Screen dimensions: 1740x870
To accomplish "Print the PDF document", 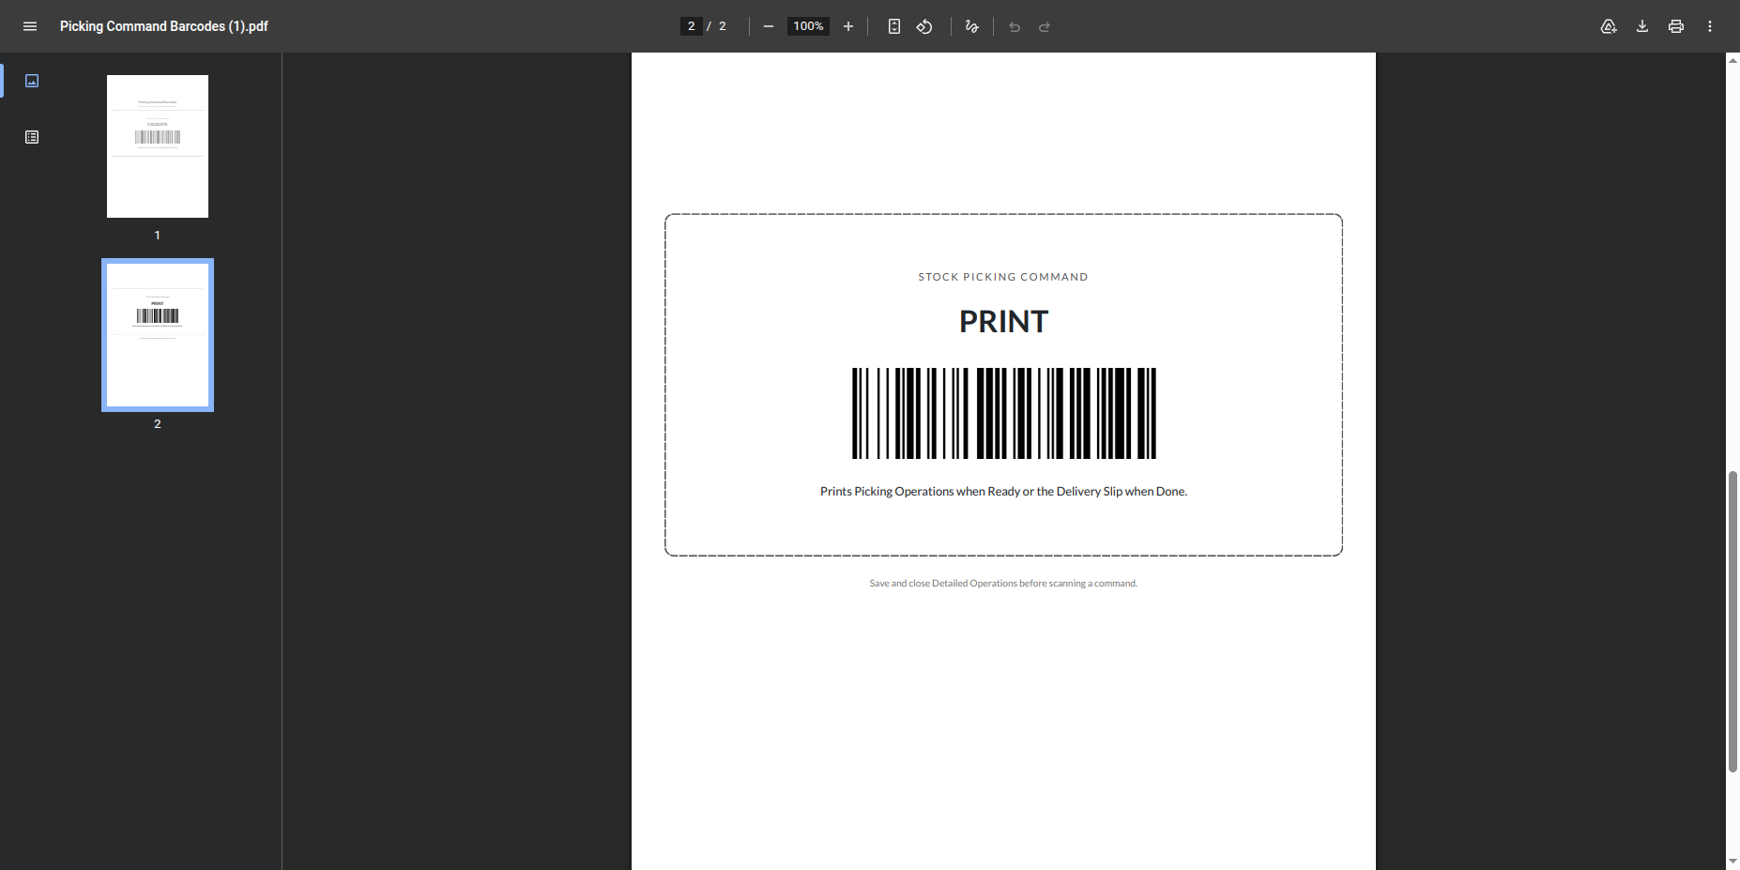I will click(1676, 26).
